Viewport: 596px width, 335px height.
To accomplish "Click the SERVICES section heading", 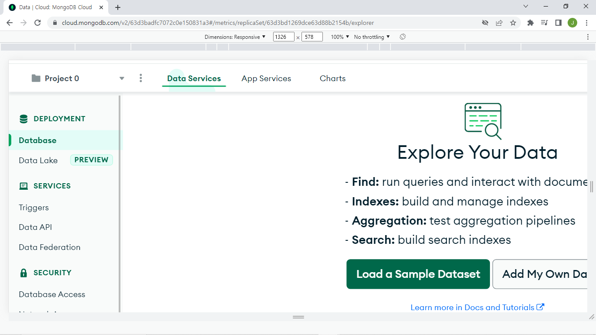I will click(52, 186).
